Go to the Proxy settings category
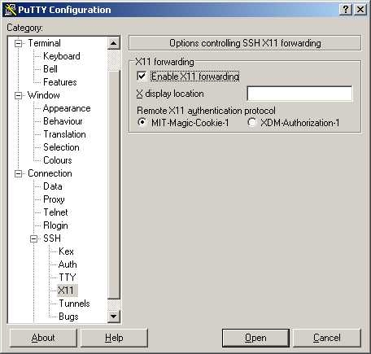Image resolution: width=371 pixels, height=354 pixels. 54,199
